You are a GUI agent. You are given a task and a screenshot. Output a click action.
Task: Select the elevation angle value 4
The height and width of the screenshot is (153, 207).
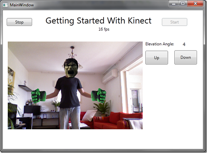pos(184,44)
